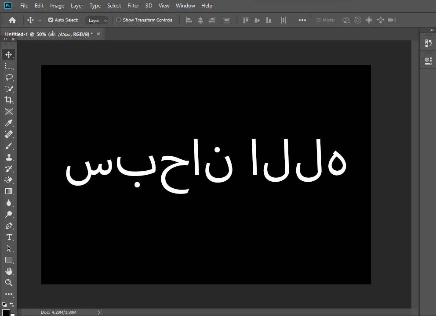Select the Brush tool
Image resolution: width=436 pixels, height=316 pixels.
click(x=9, y=146)
